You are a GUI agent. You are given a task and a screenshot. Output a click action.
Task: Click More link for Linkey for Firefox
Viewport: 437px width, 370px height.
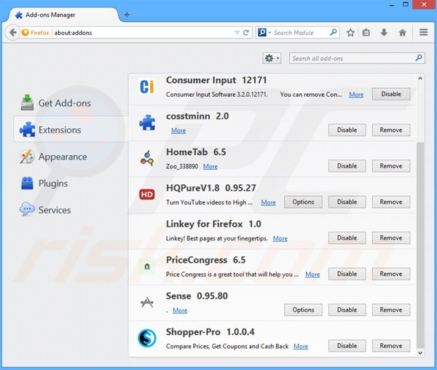click(280, 238)
